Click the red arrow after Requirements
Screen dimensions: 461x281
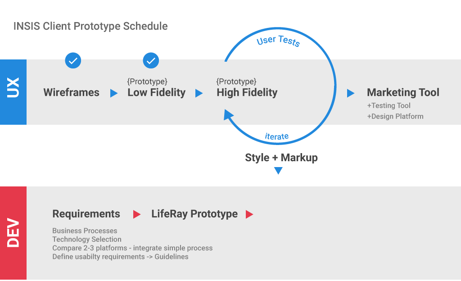click(137, 214)
